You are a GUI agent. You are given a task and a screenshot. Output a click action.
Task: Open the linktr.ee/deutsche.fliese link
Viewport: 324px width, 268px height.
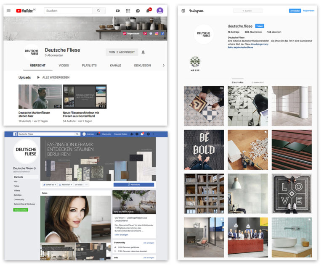pos(240,47)
